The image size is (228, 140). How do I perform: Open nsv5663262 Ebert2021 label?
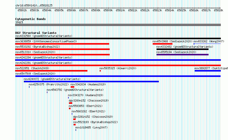[x=88, y=111]
